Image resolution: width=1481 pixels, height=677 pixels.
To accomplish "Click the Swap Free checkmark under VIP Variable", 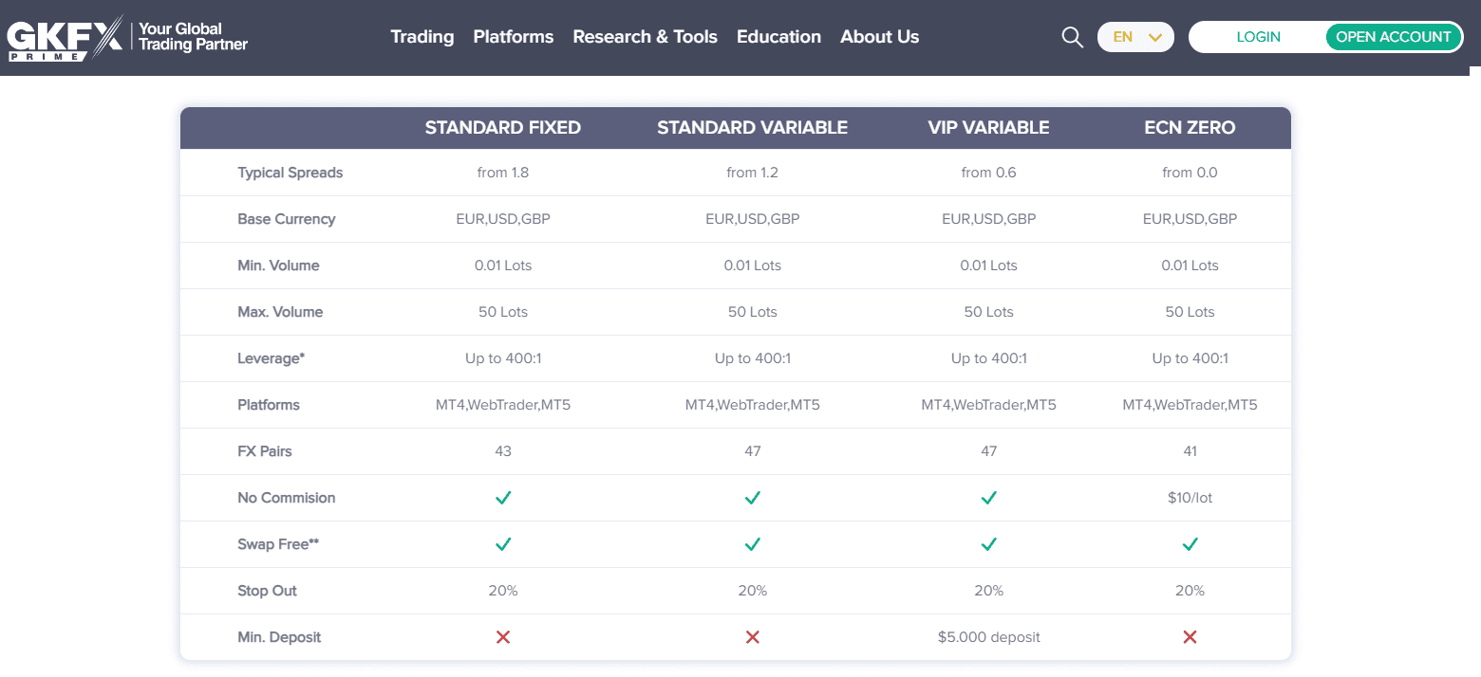I will [x=988, y=543].
